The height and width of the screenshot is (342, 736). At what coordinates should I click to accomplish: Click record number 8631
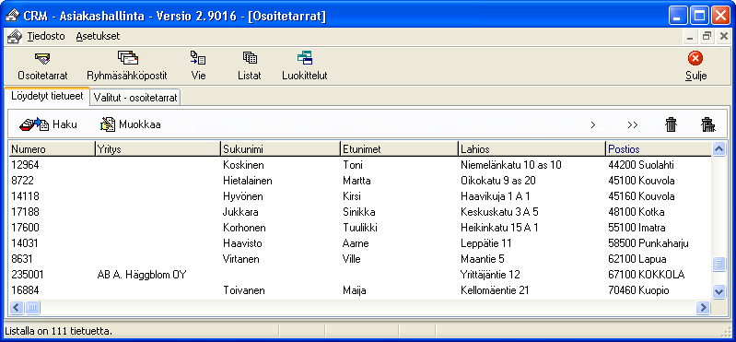[x=22, y=259]
